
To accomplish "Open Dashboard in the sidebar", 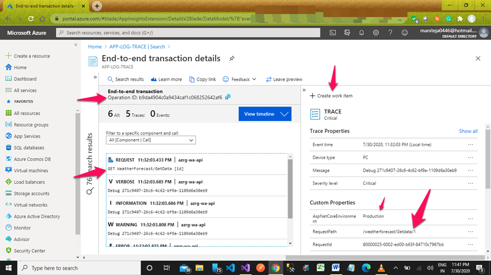I will (x=21, y=79).
